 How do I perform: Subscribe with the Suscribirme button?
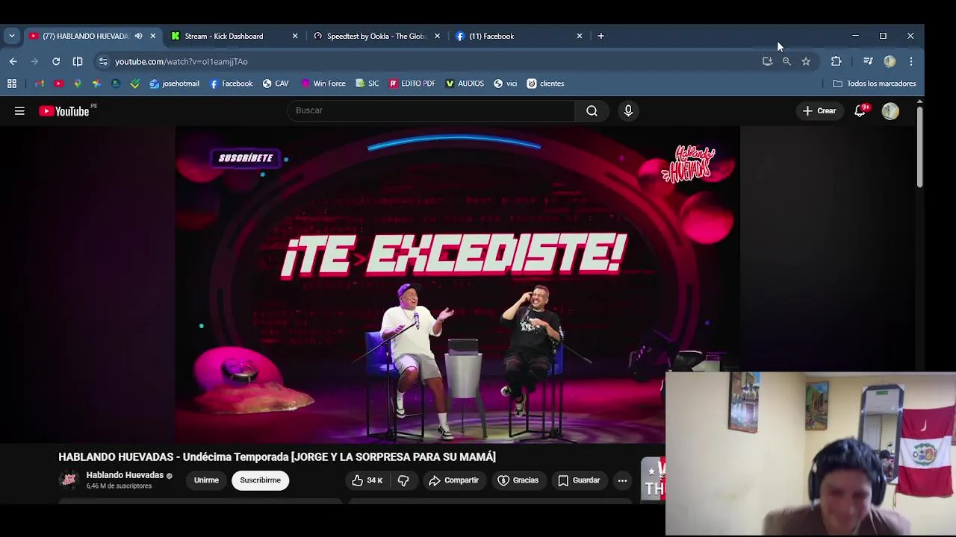tap(260, 480)
